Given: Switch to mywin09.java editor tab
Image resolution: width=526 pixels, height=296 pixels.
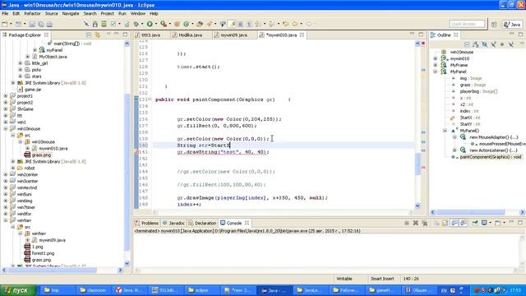Looking at the screenshot, I should [233, 35].
